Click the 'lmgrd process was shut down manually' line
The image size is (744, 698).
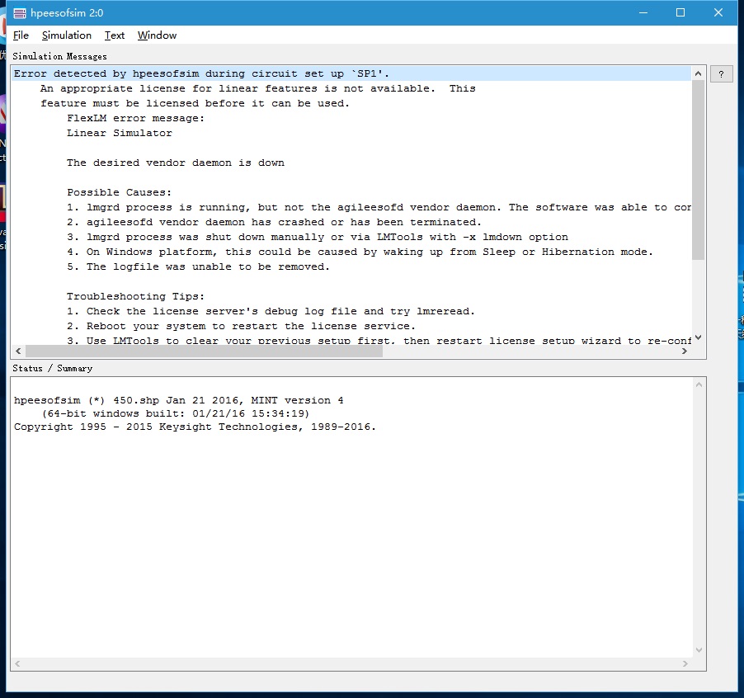coord(317,237)
